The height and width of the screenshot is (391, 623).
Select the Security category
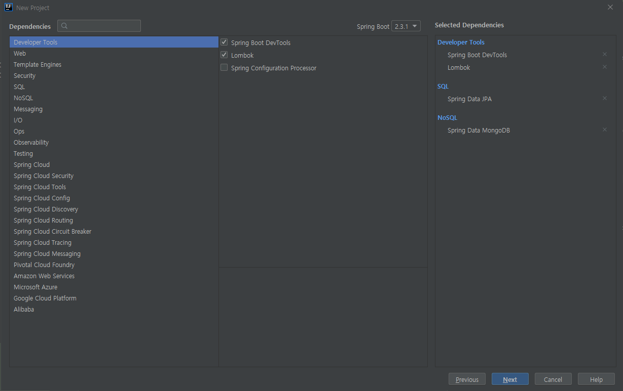tap(114, 75)
